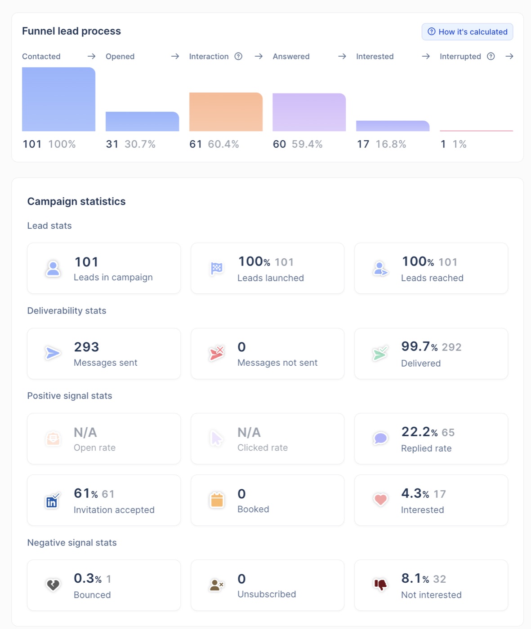Screen dimensions: 531x629
Task: Click the "Unsubscribed" label
Action: [x=267, y=594]
